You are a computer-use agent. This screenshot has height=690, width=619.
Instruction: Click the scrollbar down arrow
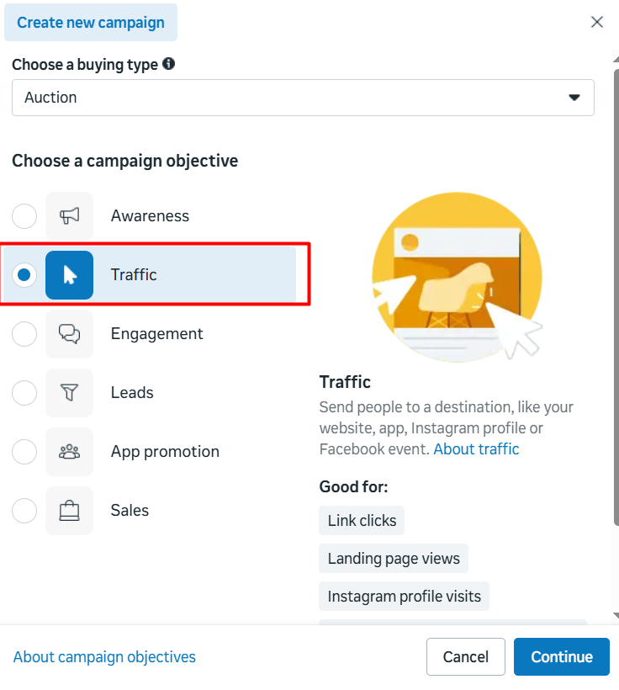[616, 615]
